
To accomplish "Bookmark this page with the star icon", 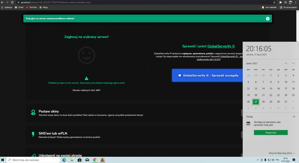I will tap(274, 2).
